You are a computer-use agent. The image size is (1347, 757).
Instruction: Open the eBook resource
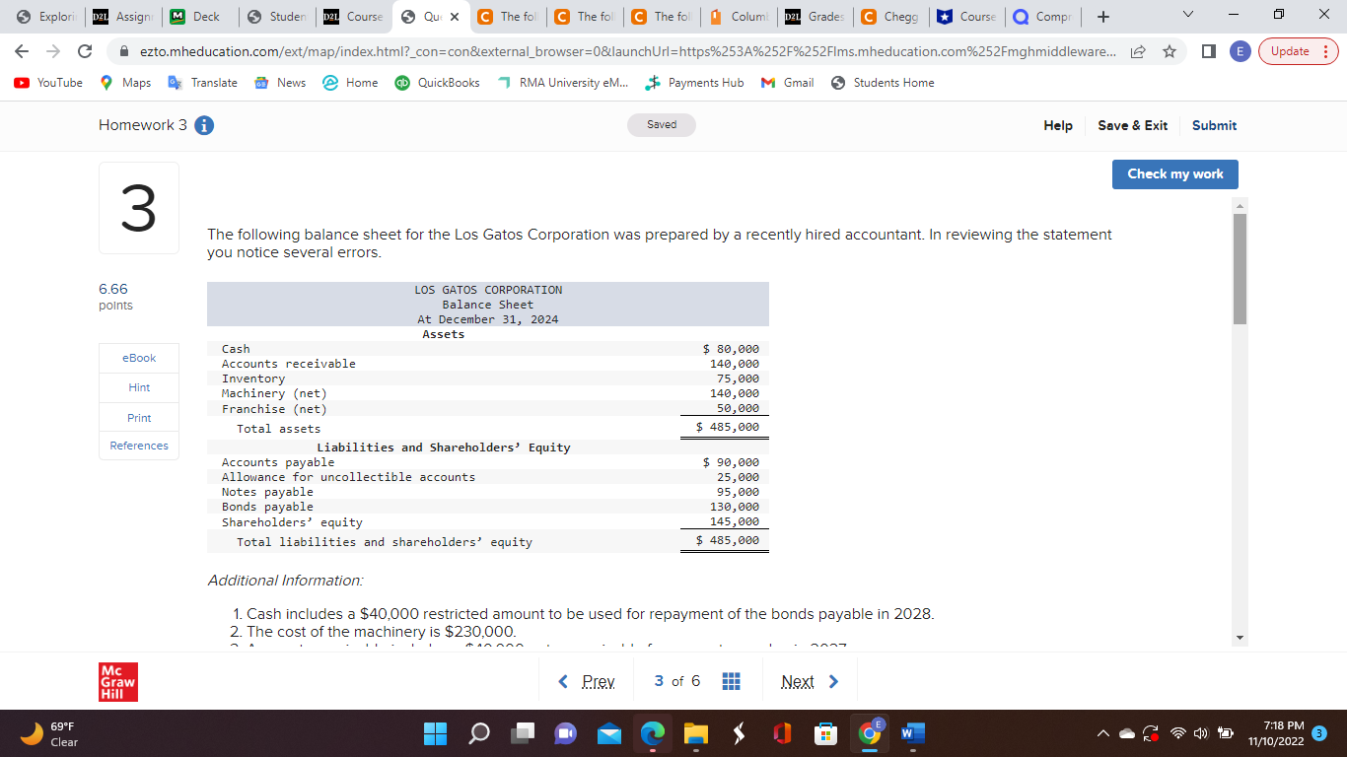(x=139, y=358)
